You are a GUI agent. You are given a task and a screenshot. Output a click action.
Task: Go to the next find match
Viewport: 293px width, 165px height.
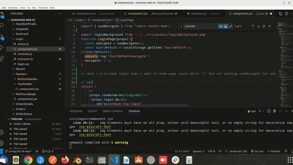258,27
